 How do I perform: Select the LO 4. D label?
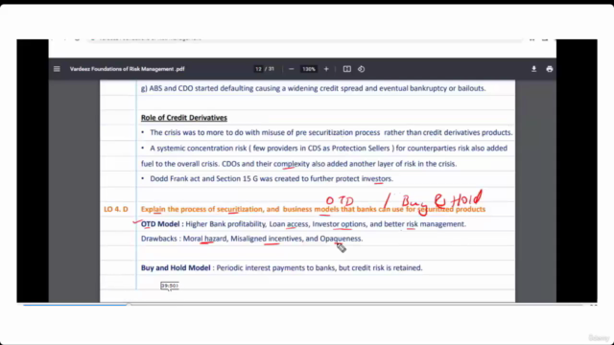click(116, 209)
